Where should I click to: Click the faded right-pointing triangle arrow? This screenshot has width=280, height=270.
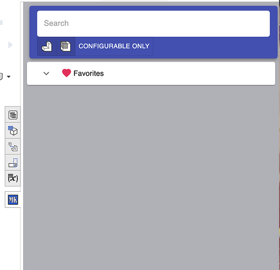10,45
